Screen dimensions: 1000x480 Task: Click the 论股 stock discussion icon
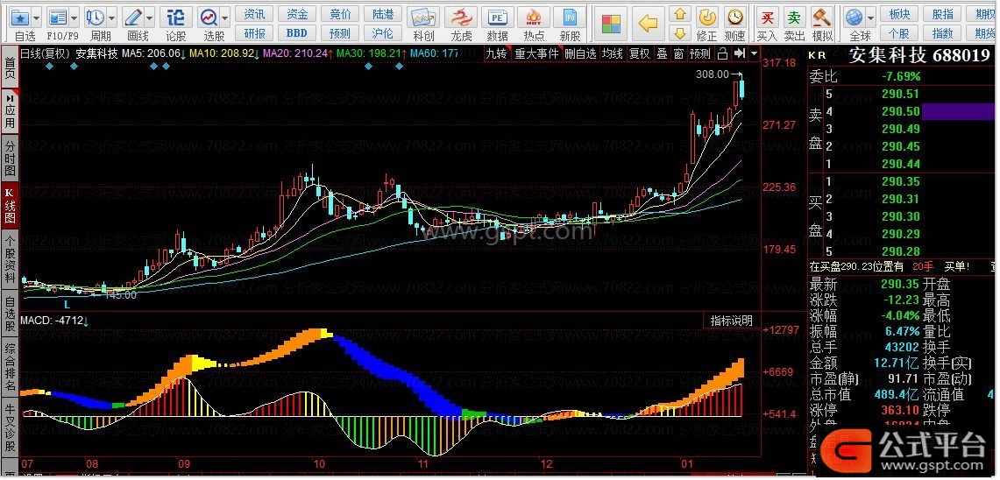tap(176, 18)
